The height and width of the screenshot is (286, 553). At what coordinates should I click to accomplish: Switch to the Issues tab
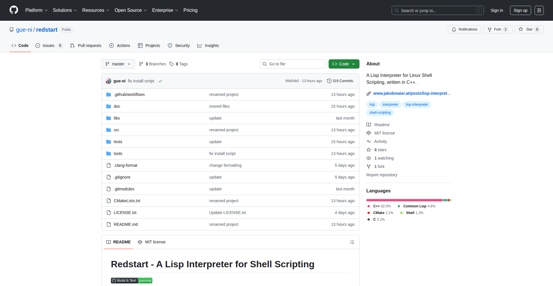(x=49, y=46)
